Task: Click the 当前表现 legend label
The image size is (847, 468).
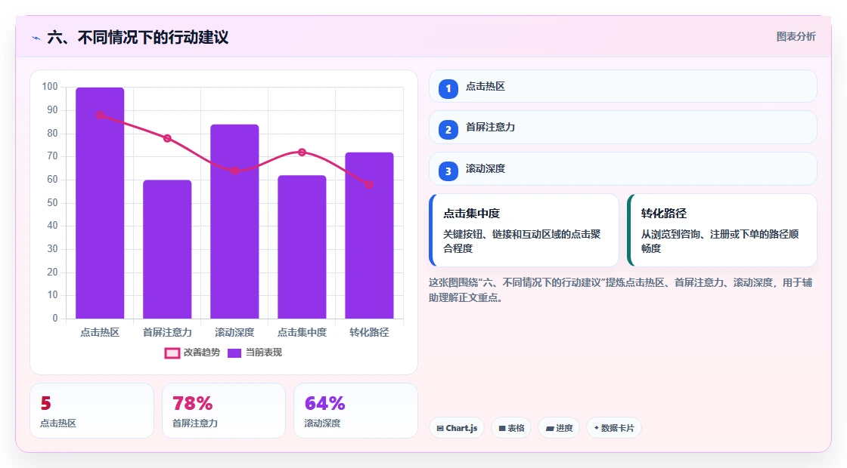Action: pos(264,353)
